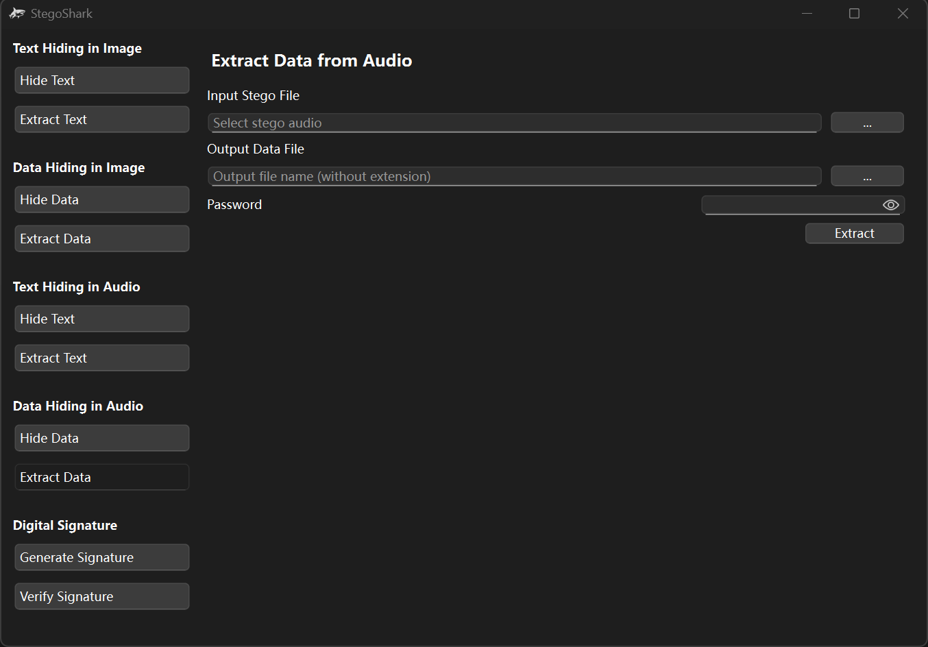Screen dimensions: 928x647
Task: Close the StegoShark window
Action: (x=903, y=13)
